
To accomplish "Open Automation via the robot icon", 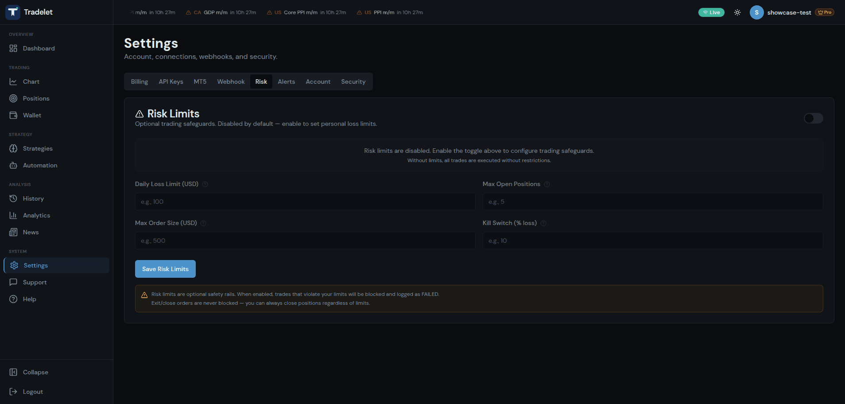I will pos(13,165).
